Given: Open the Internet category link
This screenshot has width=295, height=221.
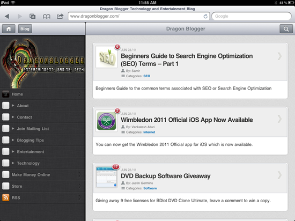Looking at the screenshot, I should [149, 132].
